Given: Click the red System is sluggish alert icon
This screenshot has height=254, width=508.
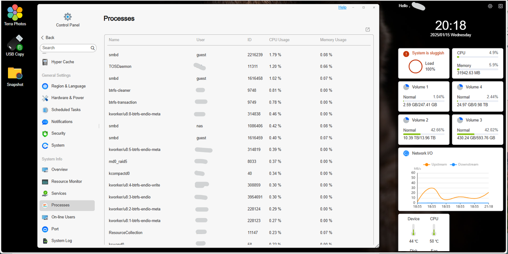Looking at the screenshot, I should pyautogui.click(x=406, y=54).
